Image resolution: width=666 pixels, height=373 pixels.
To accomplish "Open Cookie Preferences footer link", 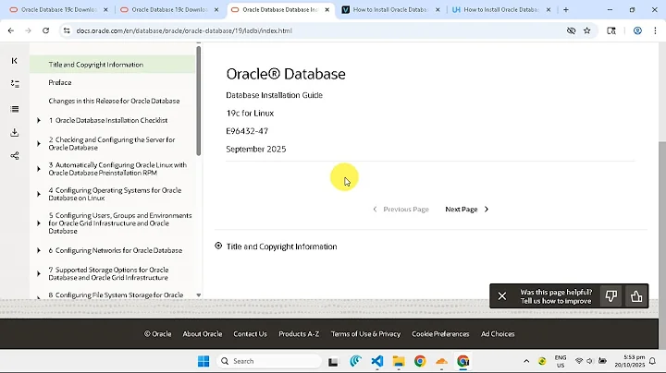I will point(440,334).
